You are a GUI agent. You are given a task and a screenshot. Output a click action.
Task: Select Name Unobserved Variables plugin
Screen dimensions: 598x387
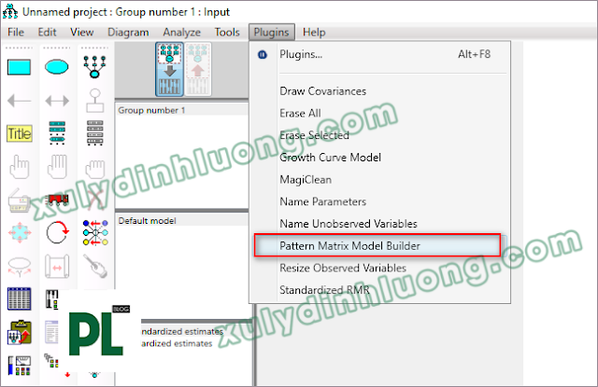pos(348,224)
